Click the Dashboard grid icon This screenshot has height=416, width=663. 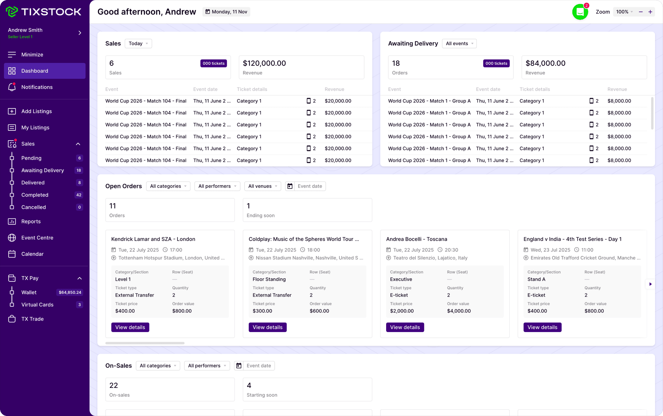pos(12,71)
